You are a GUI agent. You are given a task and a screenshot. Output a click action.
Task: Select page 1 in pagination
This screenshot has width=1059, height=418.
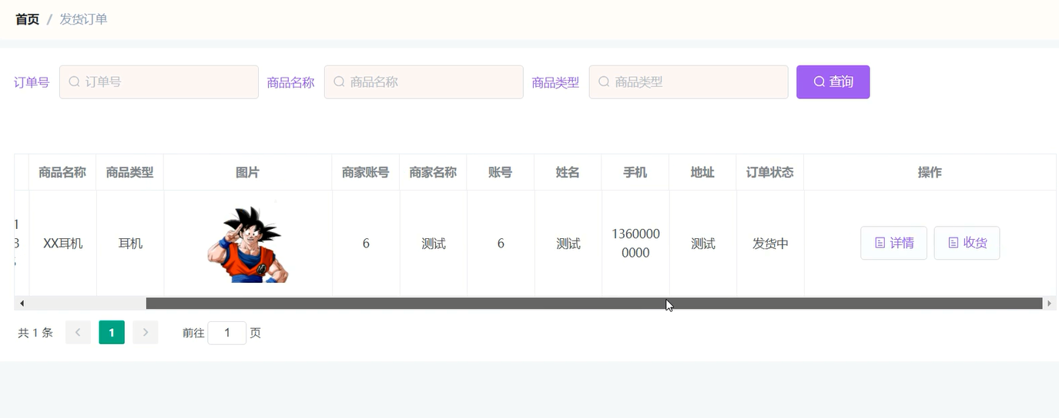pos(112,333)
